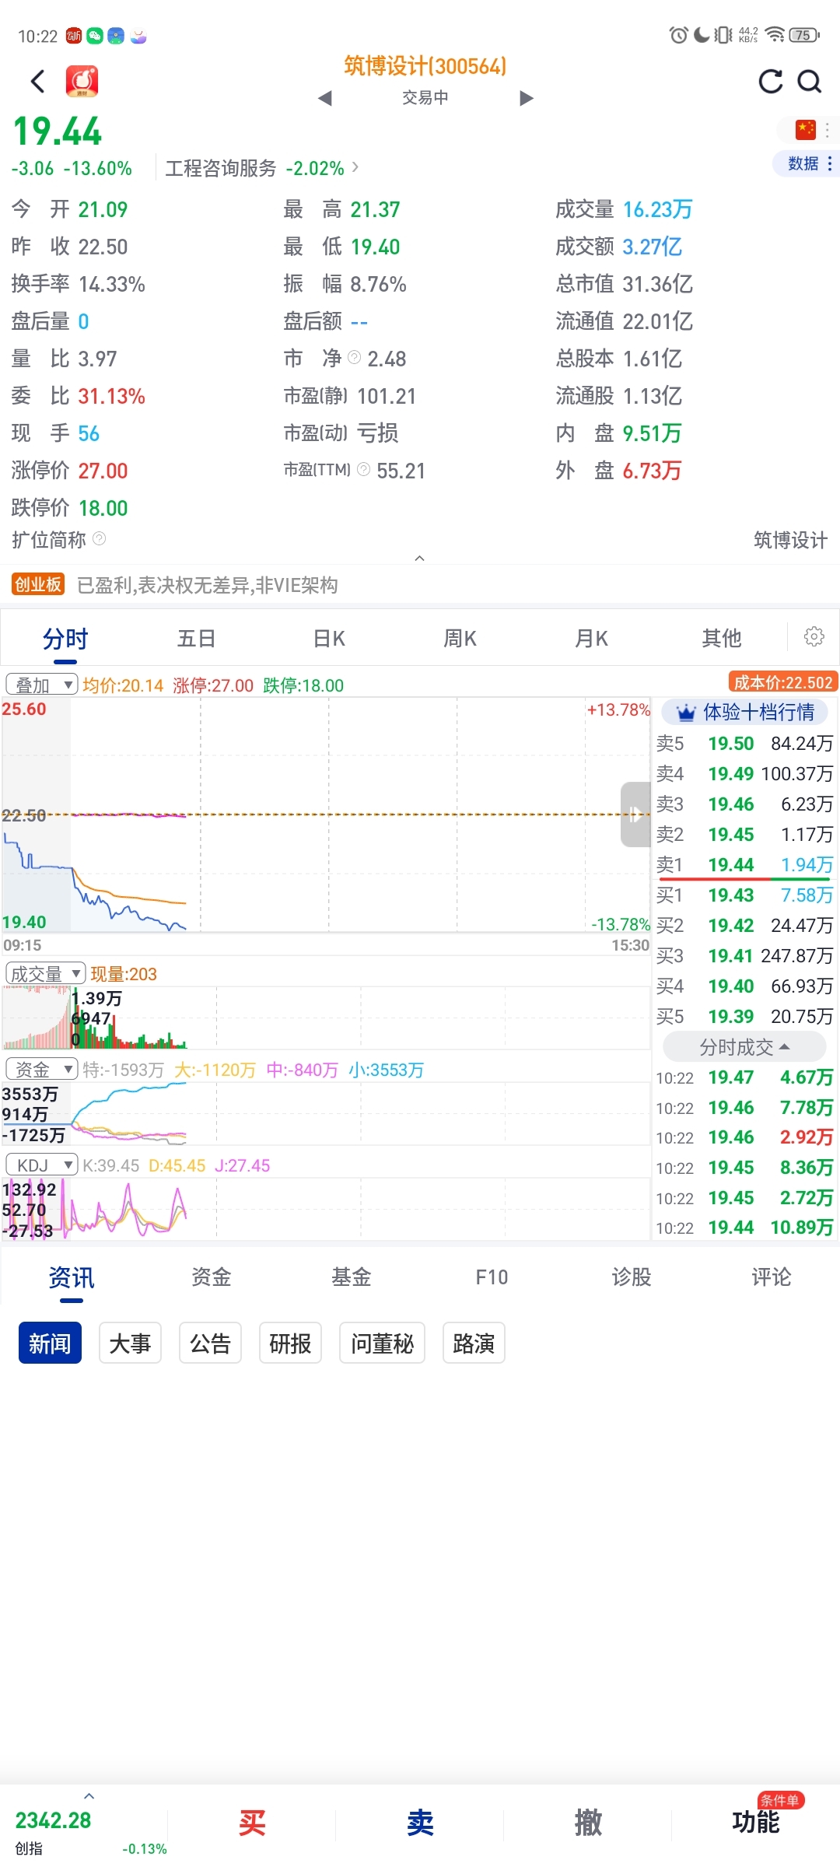The width and height of the screenshot is (840, 1867).
Task: Tap the crown icon in 体验十档行情
Action: pyautogui.click(x=685, y=713)
